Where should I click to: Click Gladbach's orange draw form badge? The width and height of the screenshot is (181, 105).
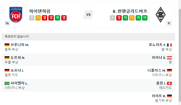click(x=132, y=18)
